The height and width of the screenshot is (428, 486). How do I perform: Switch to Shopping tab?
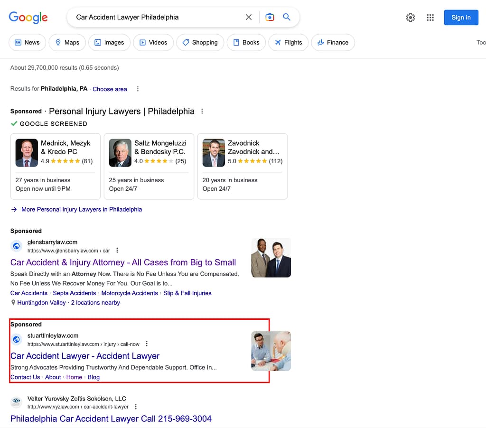tap(200, 42)
